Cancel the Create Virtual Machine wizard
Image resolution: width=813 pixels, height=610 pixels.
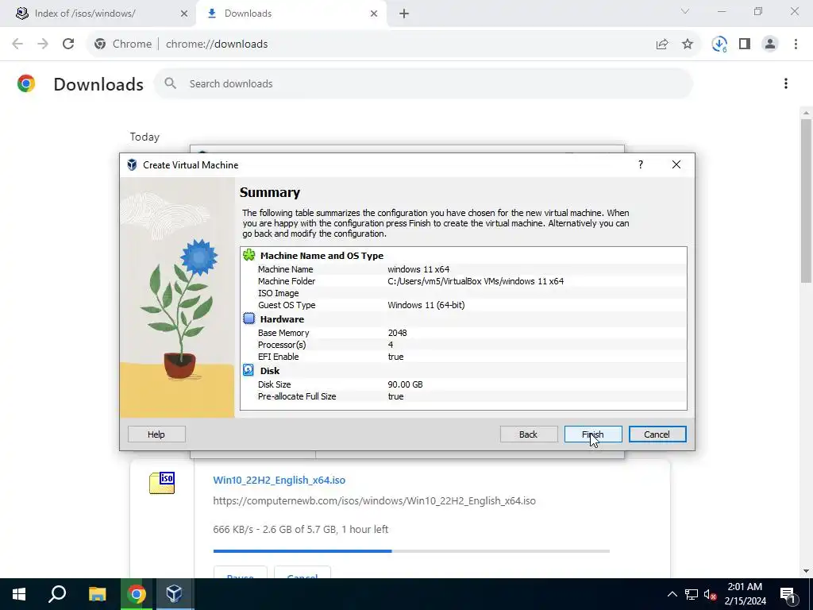click(657, 434)
